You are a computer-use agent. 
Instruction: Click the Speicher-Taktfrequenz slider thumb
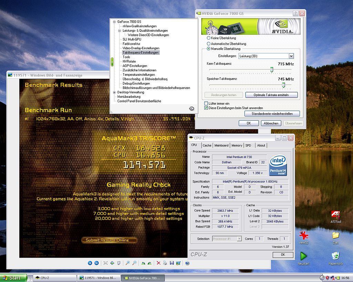point(283,85)
